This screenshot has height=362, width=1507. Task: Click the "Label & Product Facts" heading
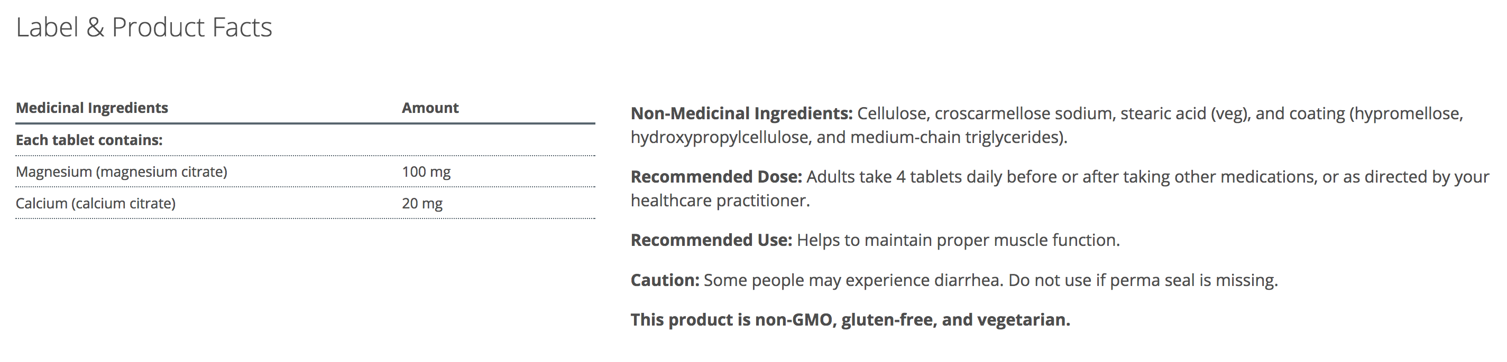click(x=144, y=27)
